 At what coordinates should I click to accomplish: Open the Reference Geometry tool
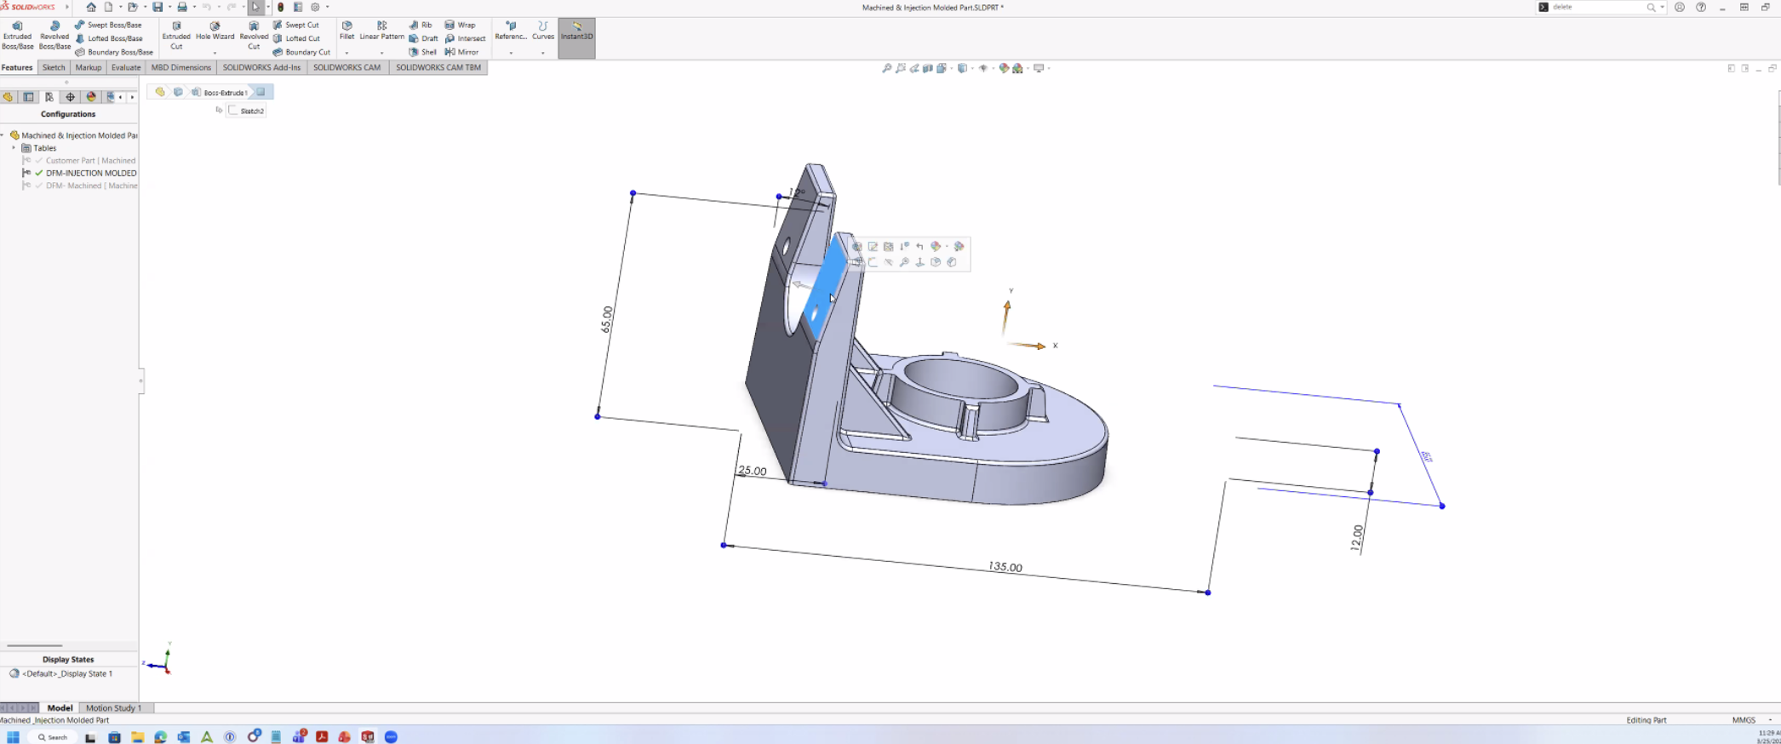pyautogui.click(x=511, y=31)
